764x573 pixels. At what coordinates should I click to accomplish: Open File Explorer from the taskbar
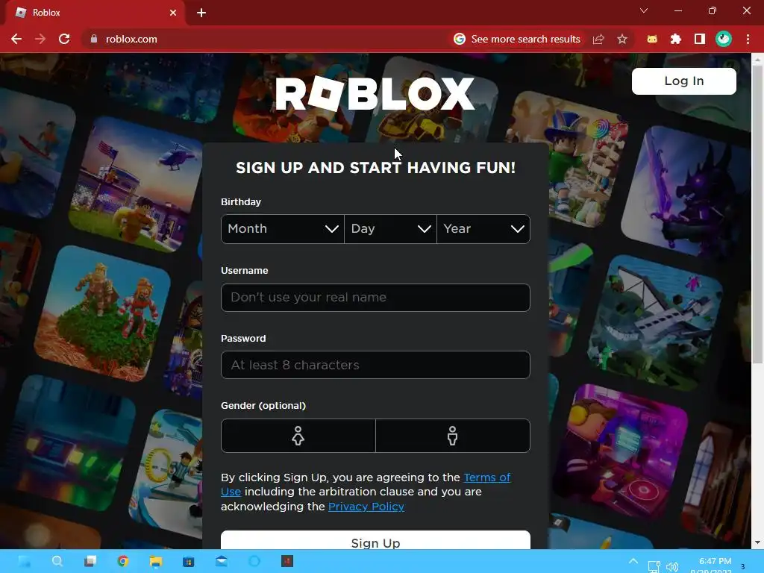pos(156,561)
